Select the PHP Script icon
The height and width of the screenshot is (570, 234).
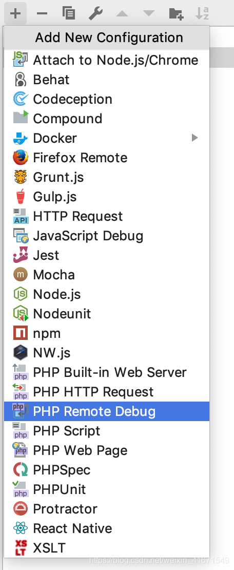pyautogui.click(x=21, y=431)
